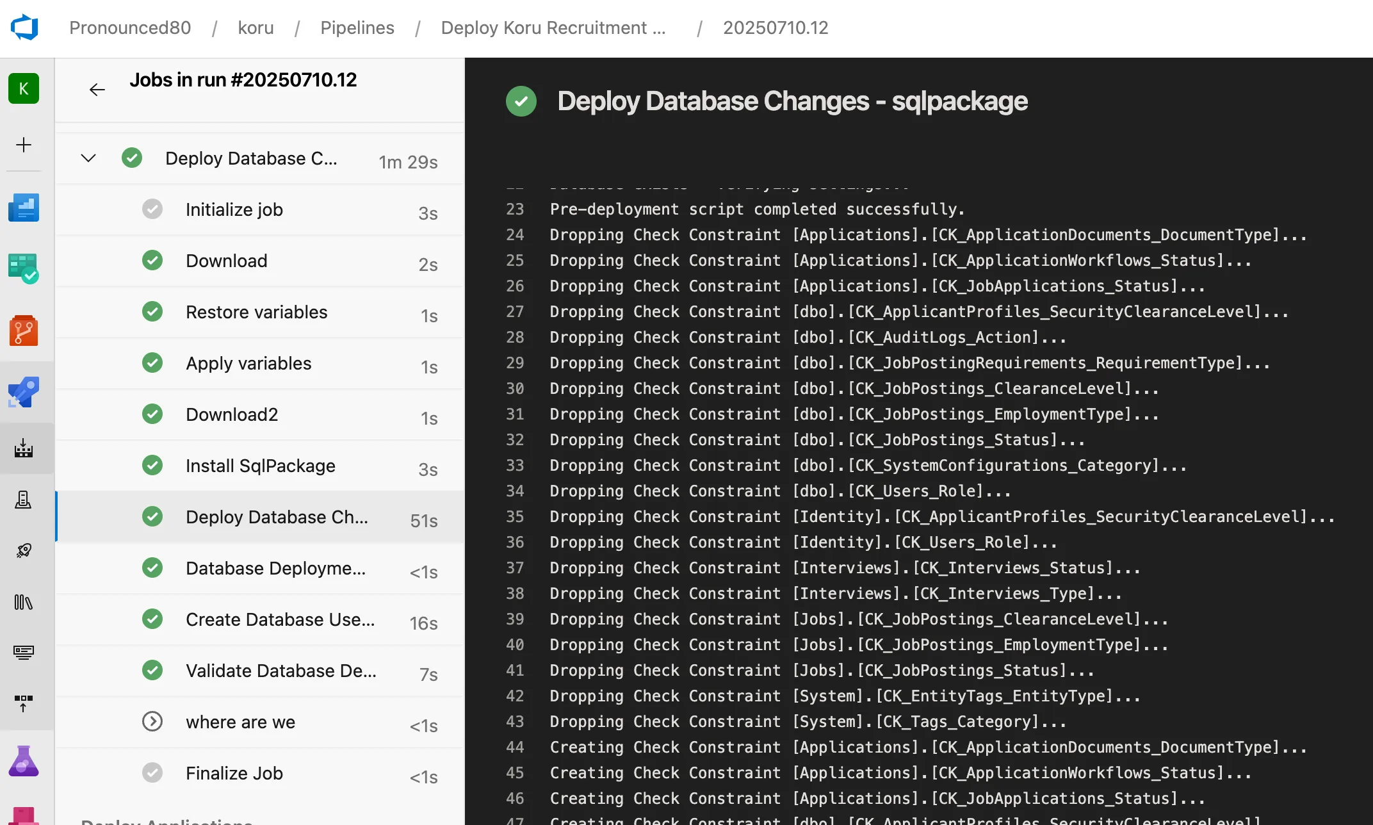
Task: Click the plus icon to create new
Action: pos(24,145)
